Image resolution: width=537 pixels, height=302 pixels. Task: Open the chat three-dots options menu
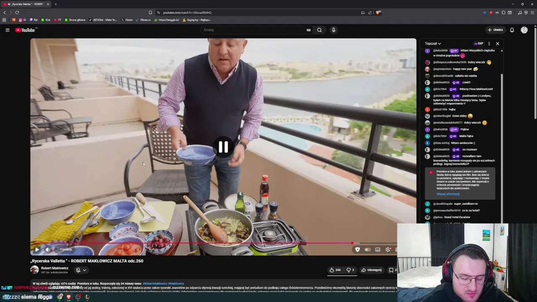pyautogui.click(x=489, y=44)
